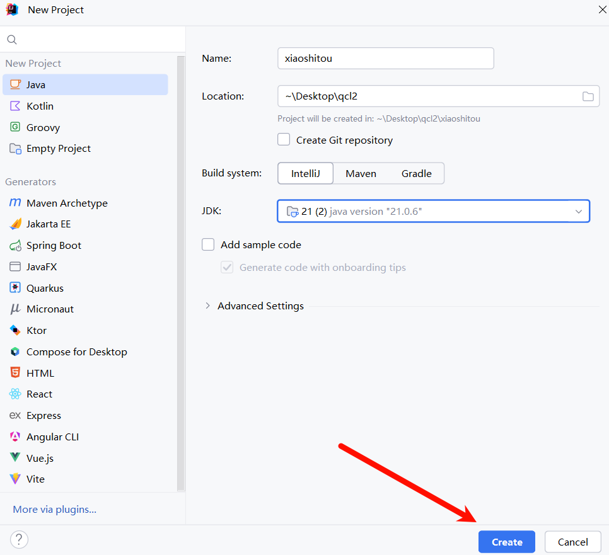Screen dimensions: 609x555
Task: Toggle Add sample code checkbox
Action: click(208, 244)
